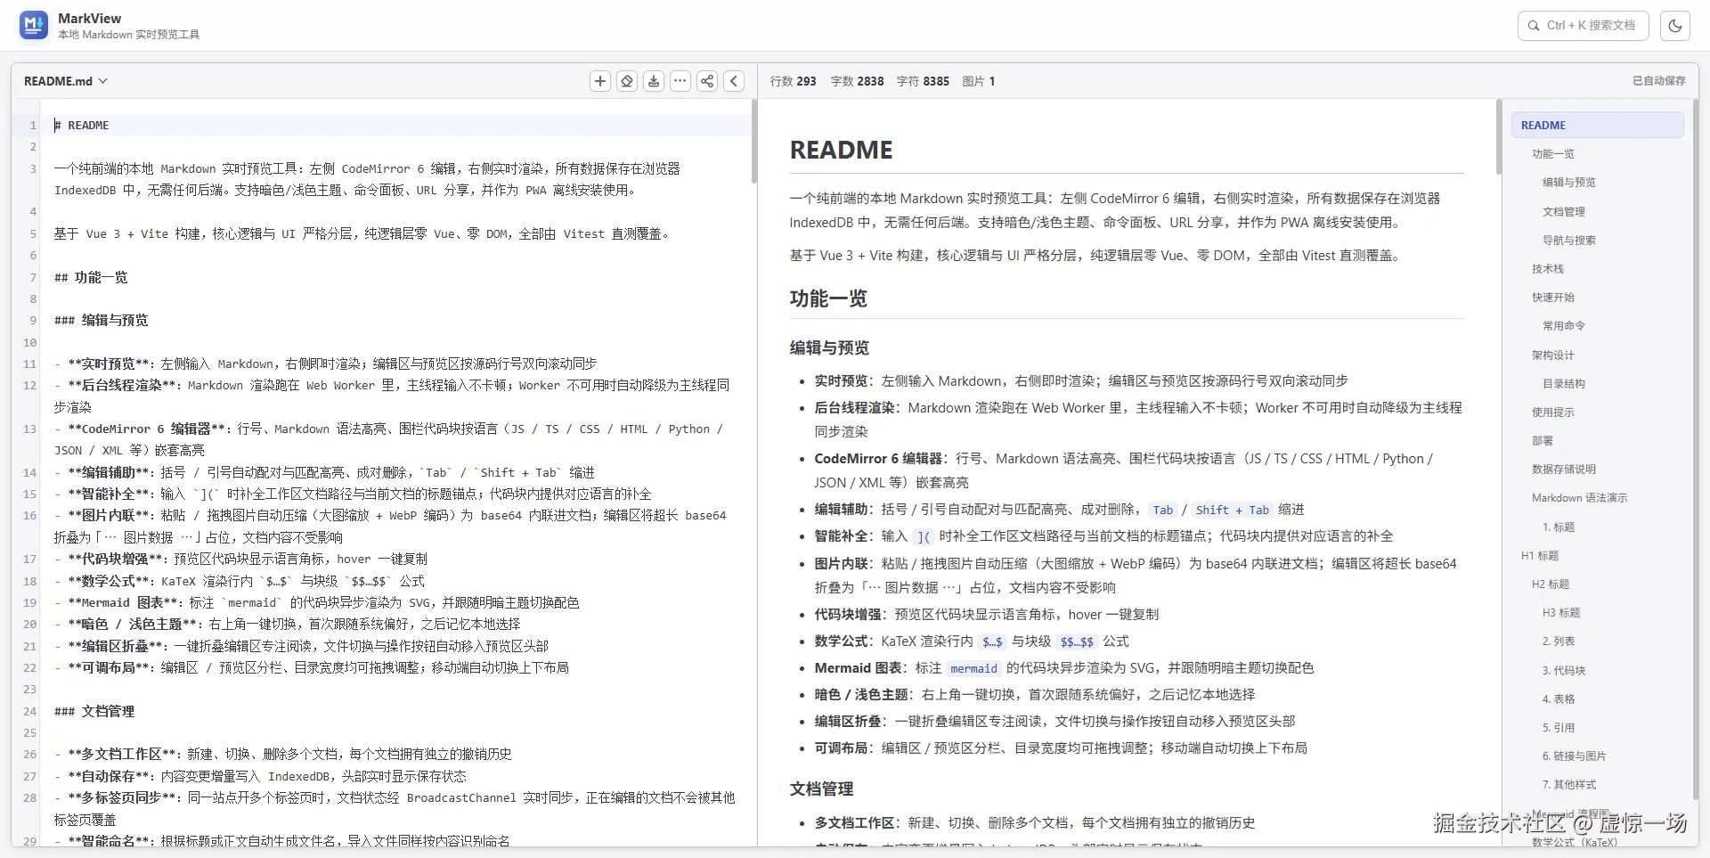Click editor line 24 '### 文档管理'
The width and height of the screenshot is (1710, 858).
(94, 712)
